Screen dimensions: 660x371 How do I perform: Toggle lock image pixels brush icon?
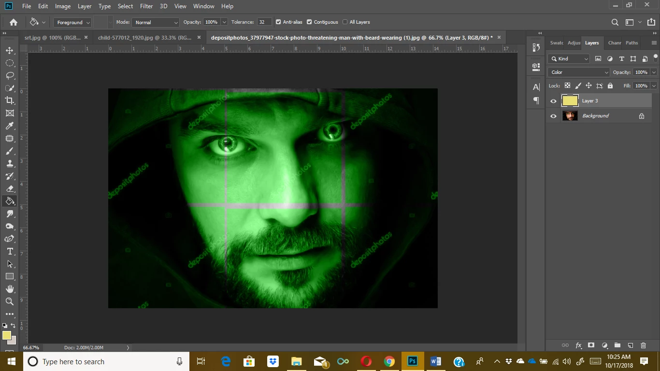[578, 86]
